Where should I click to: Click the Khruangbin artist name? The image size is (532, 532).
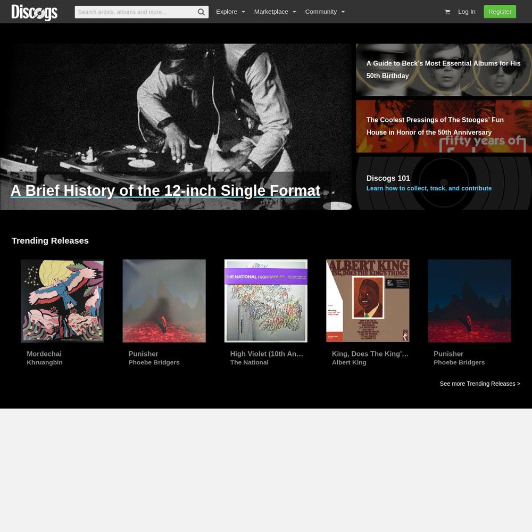45,362
